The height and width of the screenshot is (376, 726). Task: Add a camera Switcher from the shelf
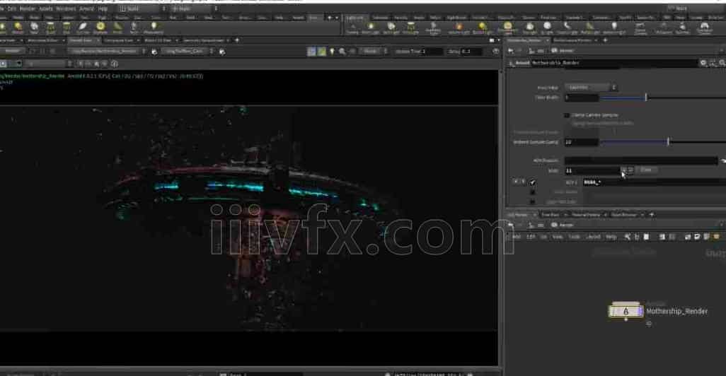(x=682, y=28)
